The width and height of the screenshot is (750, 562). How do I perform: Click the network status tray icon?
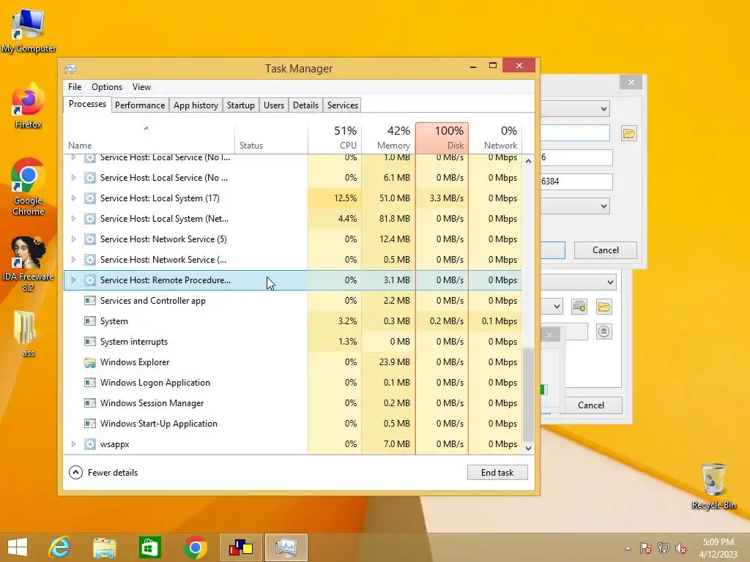pos(664,548)
